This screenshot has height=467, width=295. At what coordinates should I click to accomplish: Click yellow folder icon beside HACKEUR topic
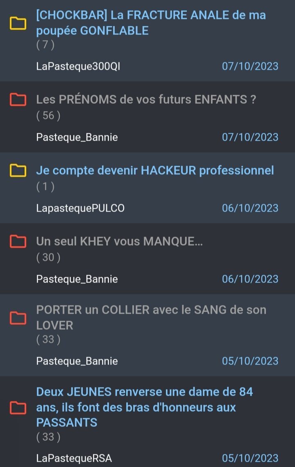[18, 171]
